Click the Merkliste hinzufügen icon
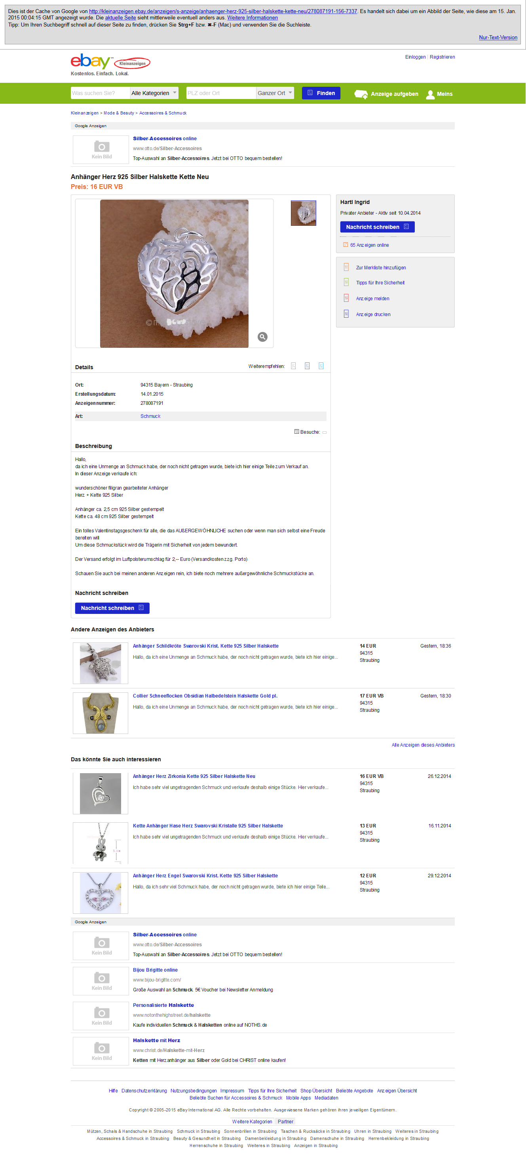Viewport: 526px width, 1155px height. point(346,267)
